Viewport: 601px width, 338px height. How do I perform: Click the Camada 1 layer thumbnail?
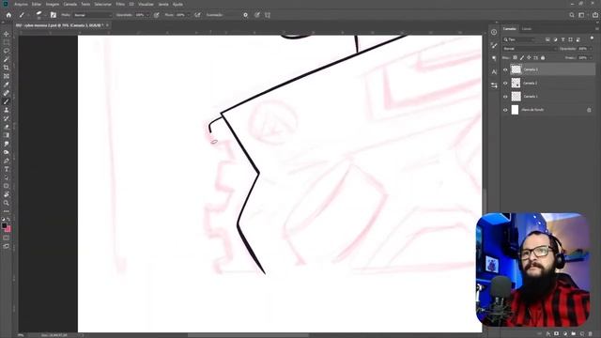click(x=516, y=96)
